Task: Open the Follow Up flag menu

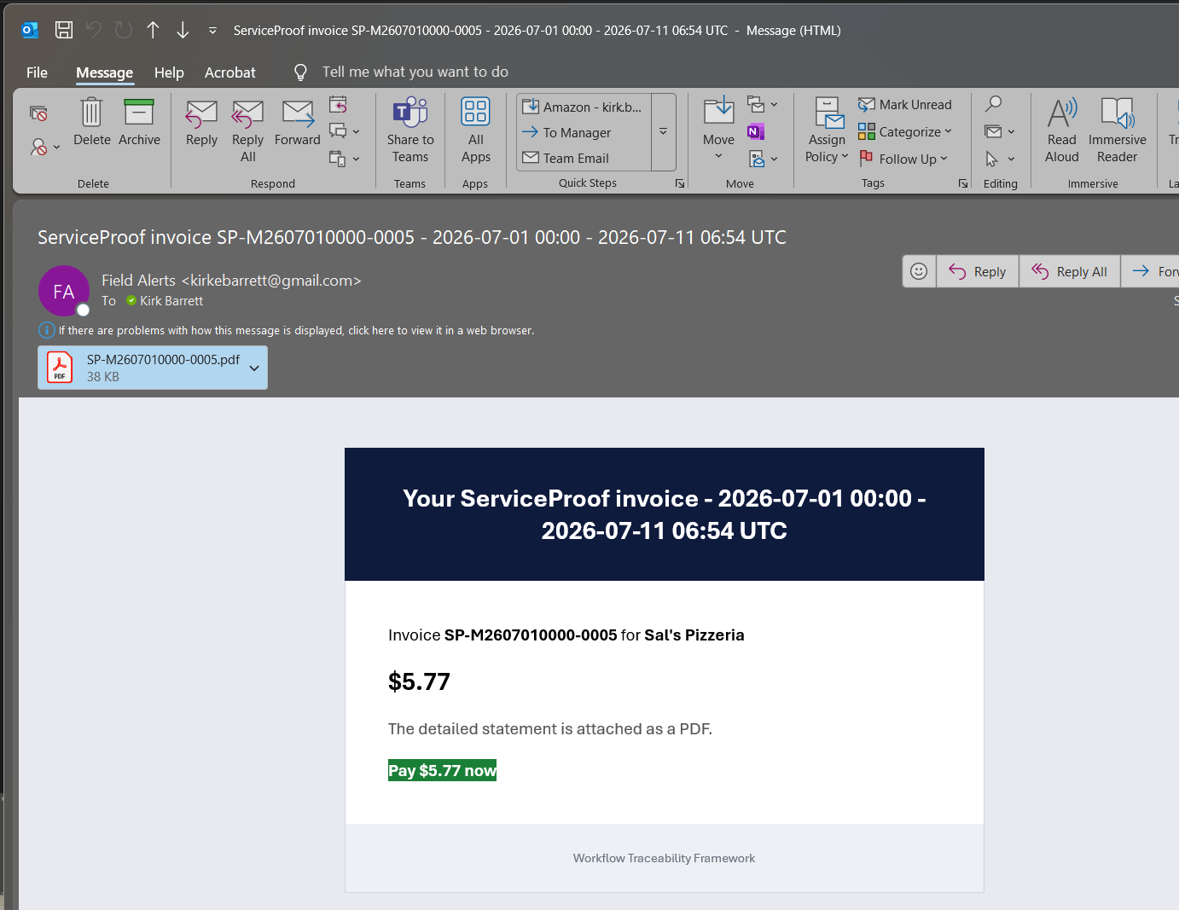Action: [x=903, y=159]
